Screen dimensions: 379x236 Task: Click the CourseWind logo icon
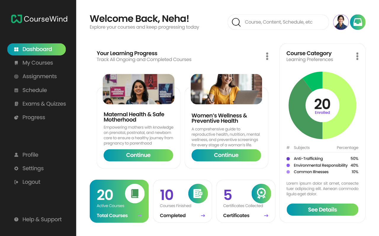tap(17, 19)
